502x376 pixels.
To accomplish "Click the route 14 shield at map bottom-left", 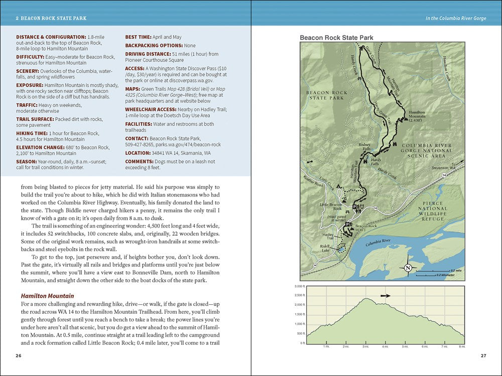I will pyautogui.click(x=315, y=265).
